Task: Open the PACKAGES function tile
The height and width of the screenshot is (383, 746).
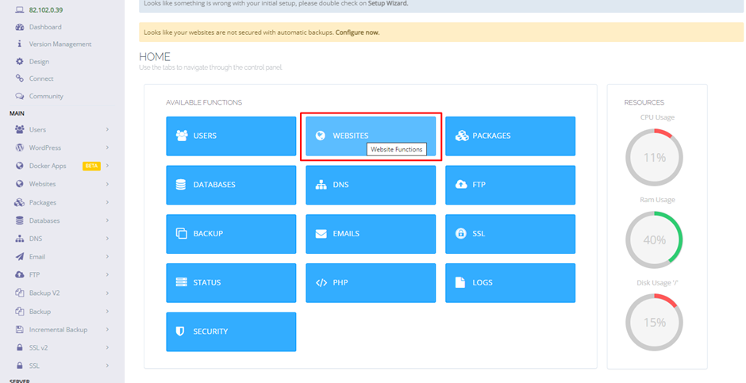Action: (510, 136)
